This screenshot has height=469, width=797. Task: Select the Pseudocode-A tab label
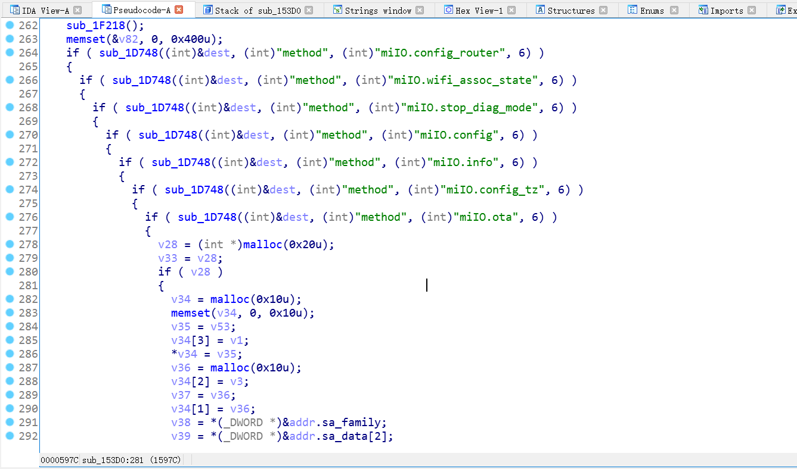142,10
